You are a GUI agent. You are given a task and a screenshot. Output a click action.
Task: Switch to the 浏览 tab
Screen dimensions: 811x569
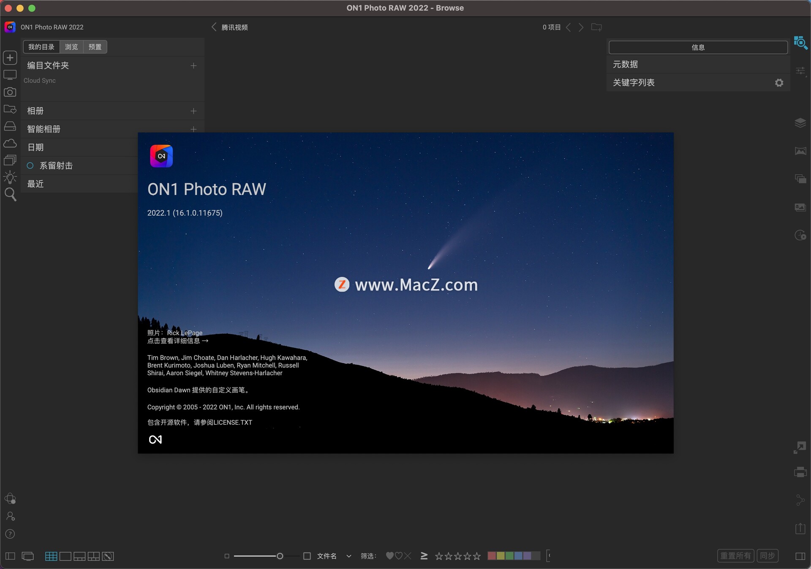71,47
